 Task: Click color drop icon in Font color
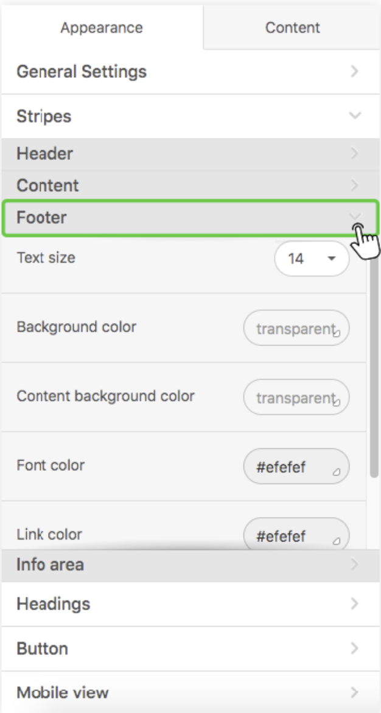click(x=336, y=472)
